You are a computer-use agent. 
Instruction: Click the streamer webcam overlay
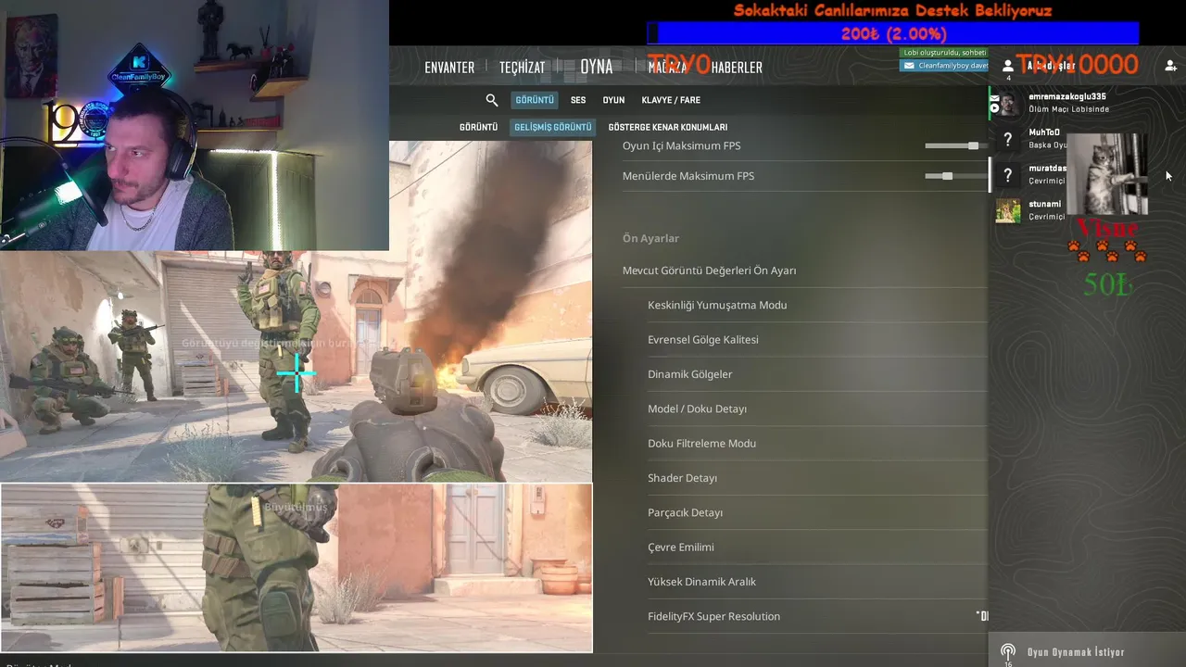tap(195, 125)
